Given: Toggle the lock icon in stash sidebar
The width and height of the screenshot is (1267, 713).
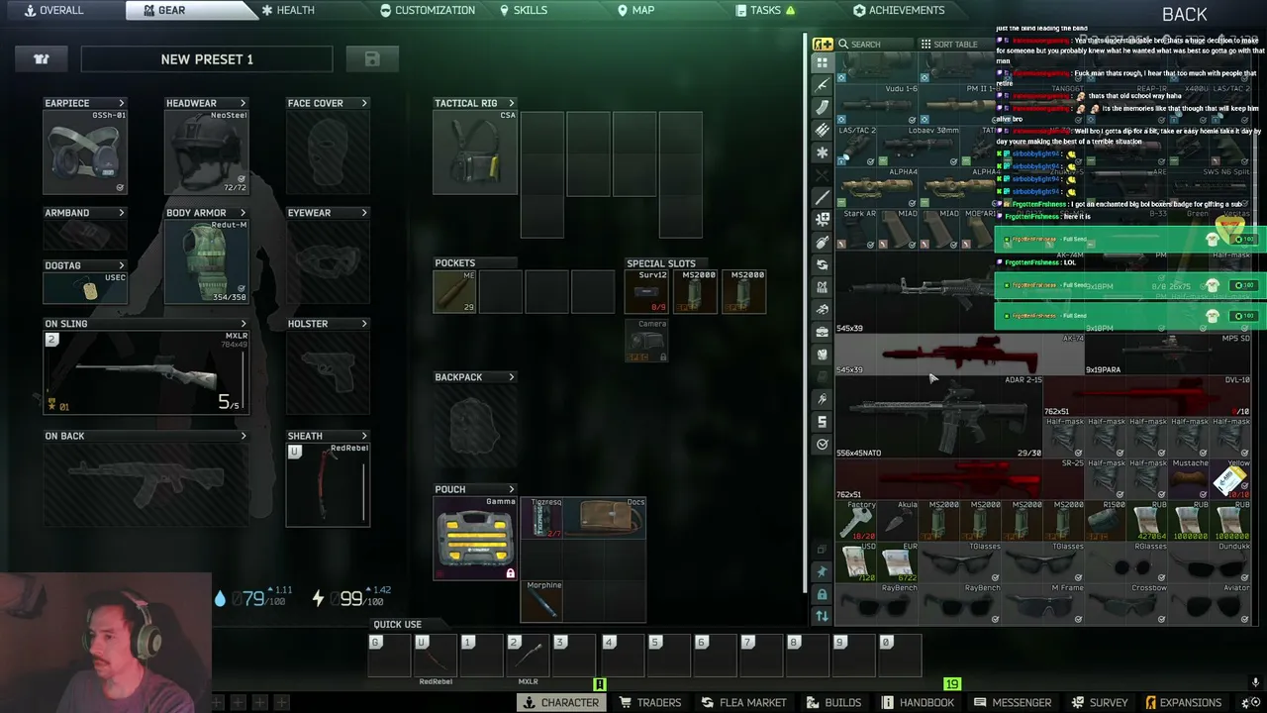Looking at the screenshot, I should (x=822, y=594).
